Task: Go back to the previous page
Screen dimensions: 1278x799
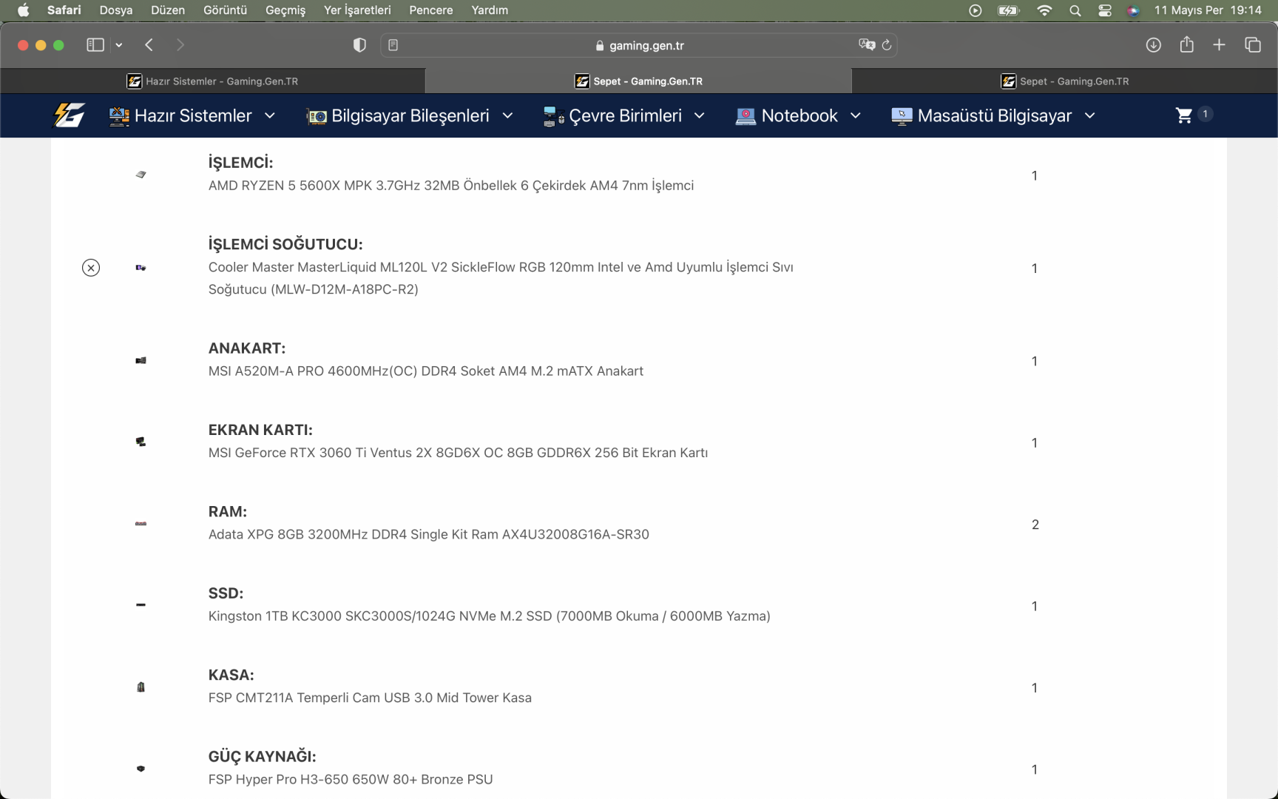Action: point(149,45)
